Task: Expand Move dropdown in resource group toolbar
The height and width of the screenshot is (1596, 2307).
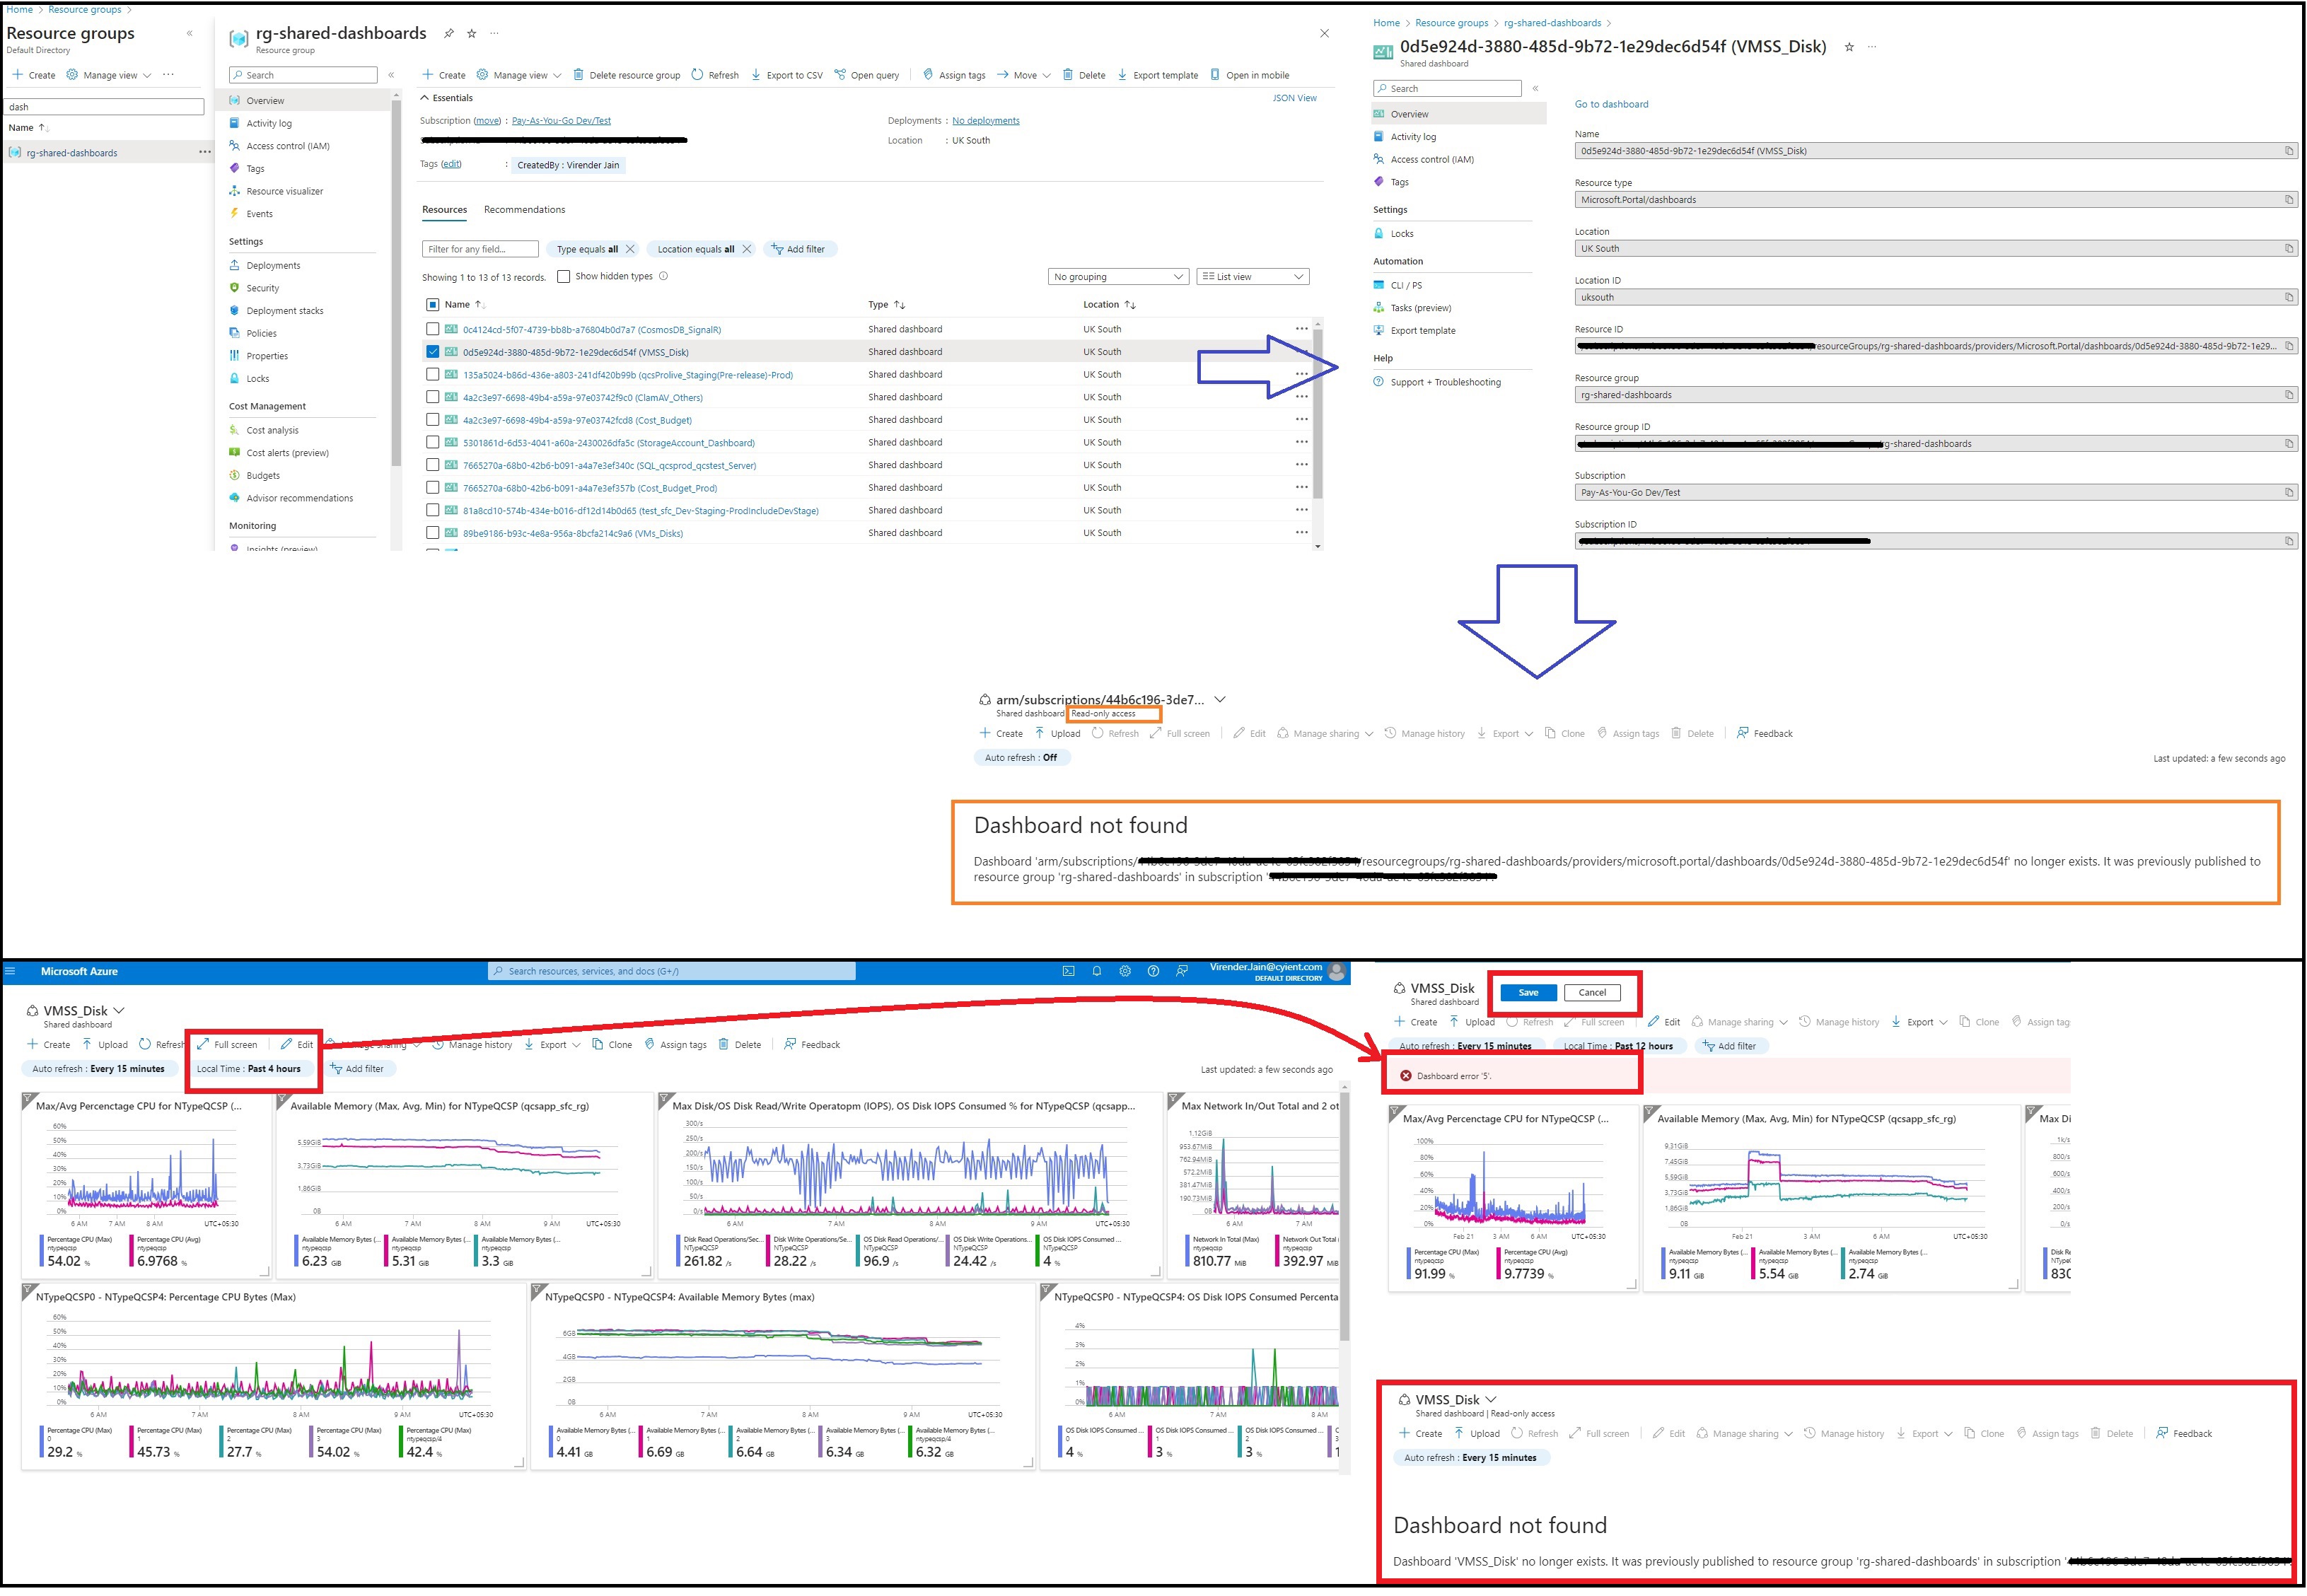Action: [x=1023, y=75]
